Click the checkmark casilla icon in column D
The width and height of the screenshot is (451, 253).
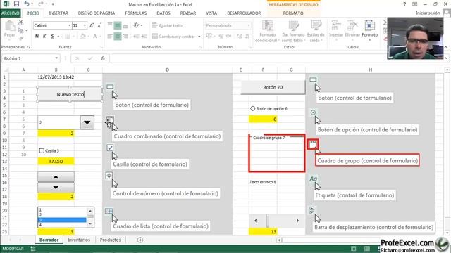[110, 148]
